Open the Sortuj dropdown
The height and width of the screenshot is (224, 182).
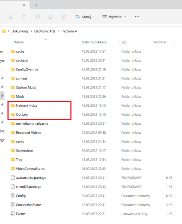point(85,17)
